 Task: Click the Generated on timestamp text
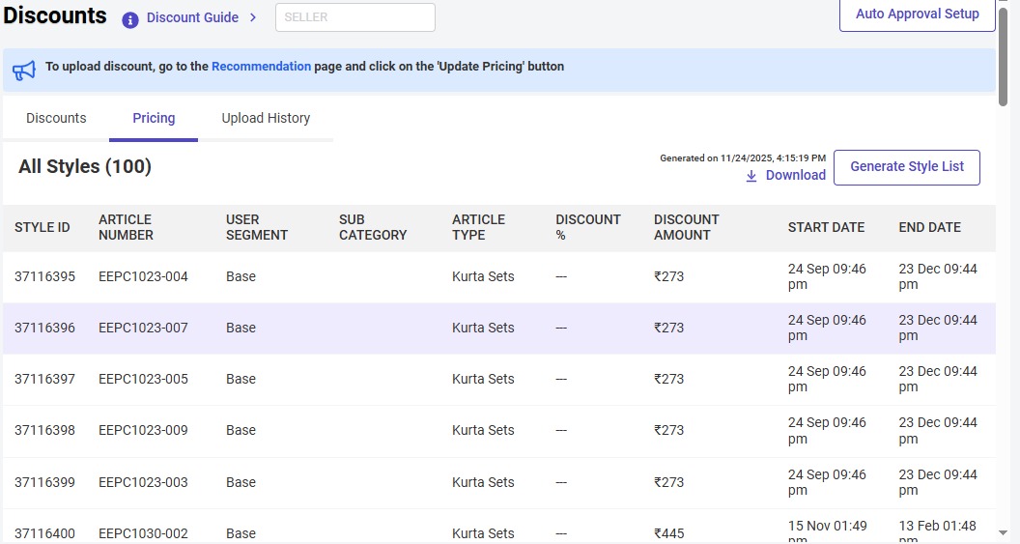742,158
